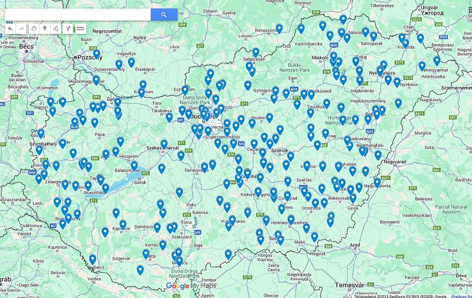472x298 pixels.
Task: Select the pin left of Fehérgyarmat
Action: pyautogui.click(x=422, y=66)
